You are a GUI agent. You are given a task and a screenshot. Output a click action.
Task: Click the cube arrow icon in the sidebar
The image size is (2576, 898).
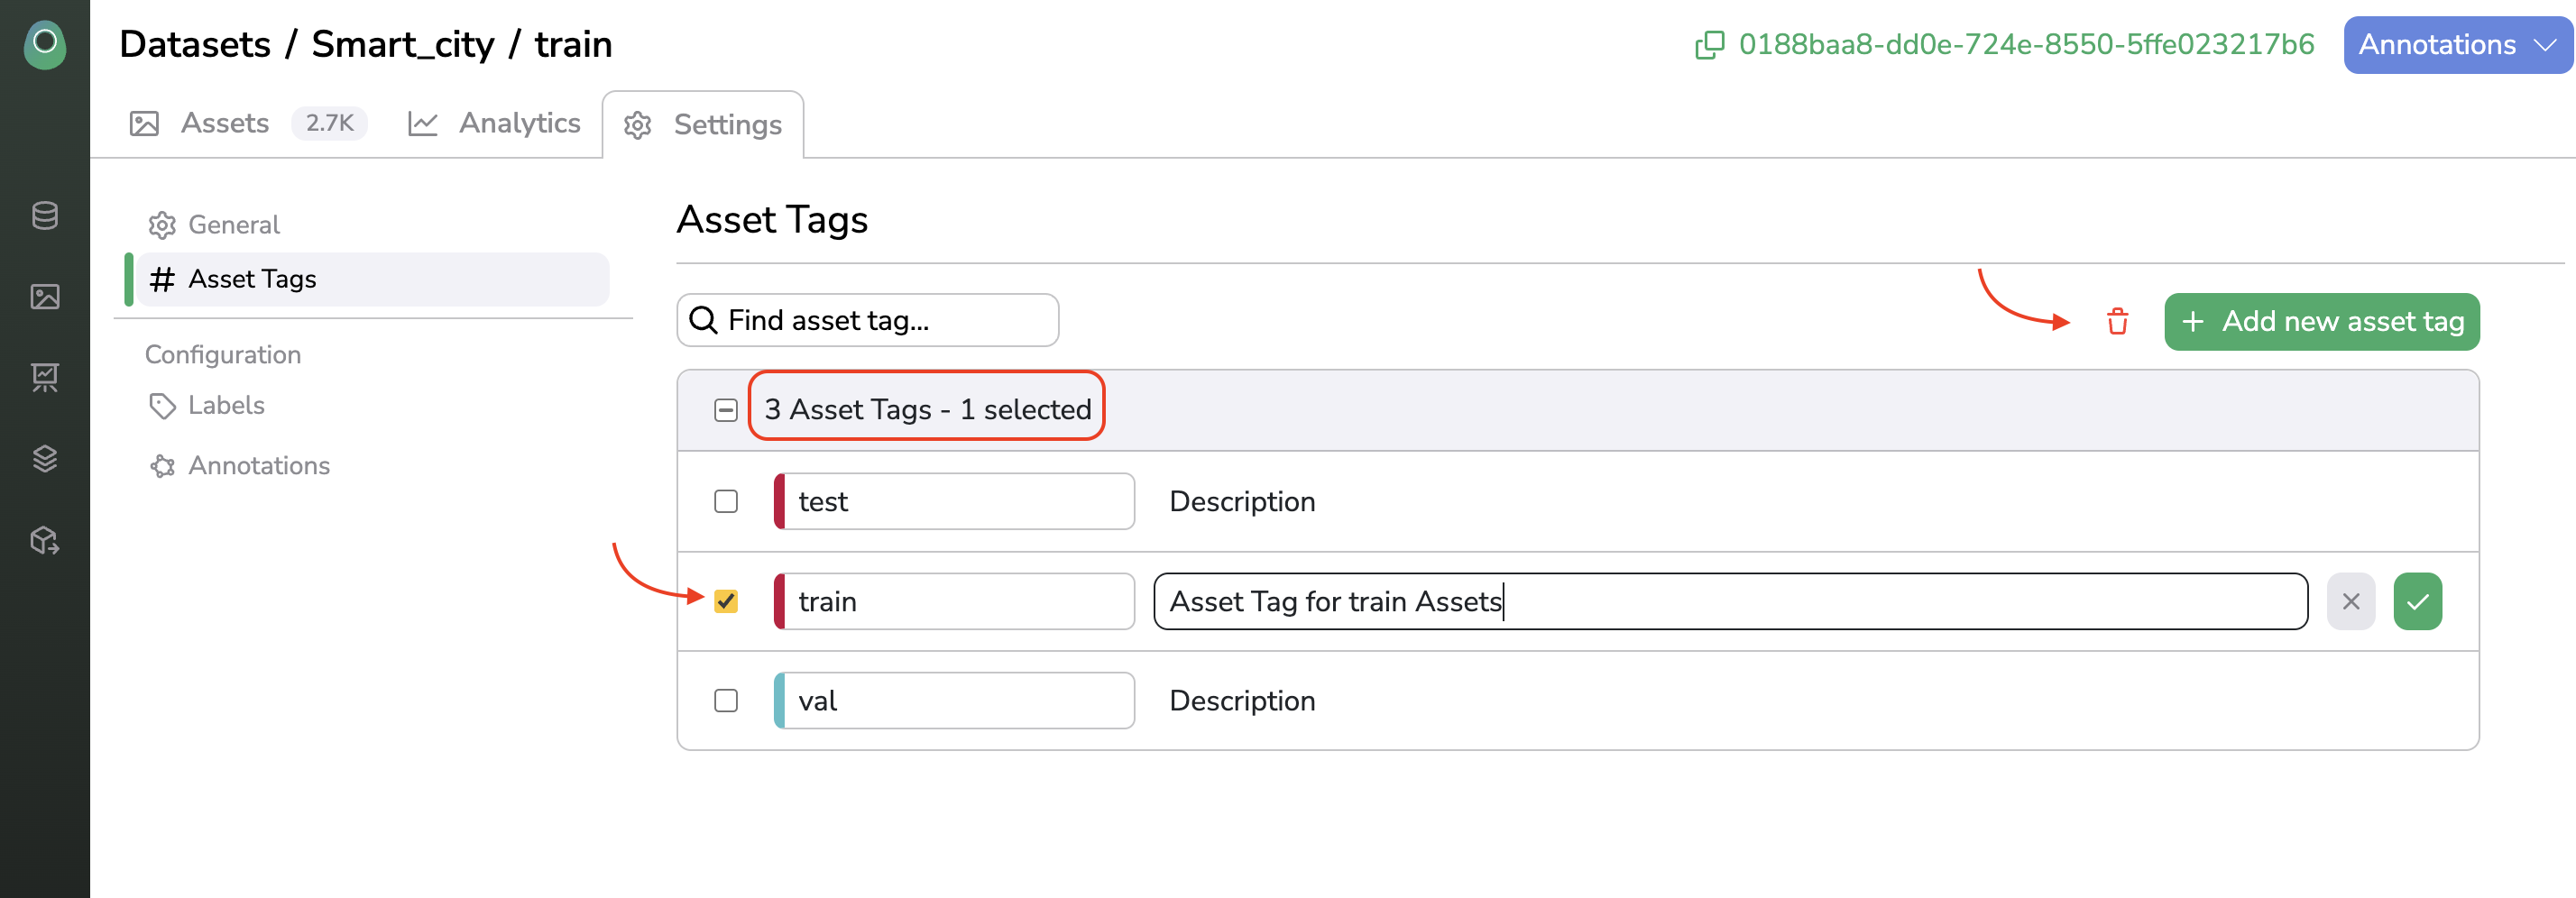(x=45, y=541)
